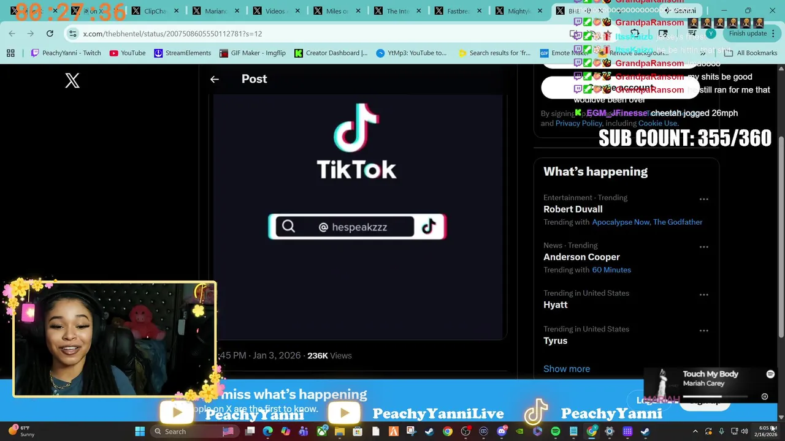Open the StreamElements bookmark
This screenshot has width=785, height=441.
pos(182,53)
